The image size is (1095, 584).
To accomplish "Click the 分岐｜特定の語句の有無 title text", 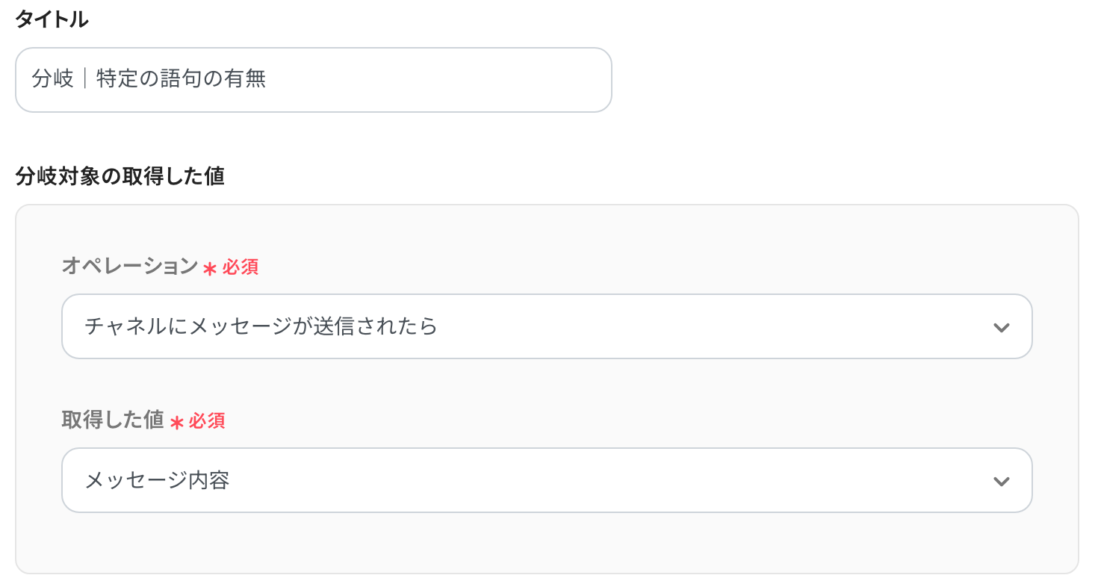I will click(x=149, y=79).
